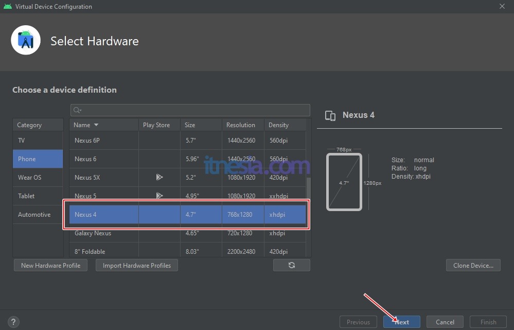The height and width of the screenshot is (330, 514).
Task: Toggle sort order on the Name column
Action: tap(85, 125)
